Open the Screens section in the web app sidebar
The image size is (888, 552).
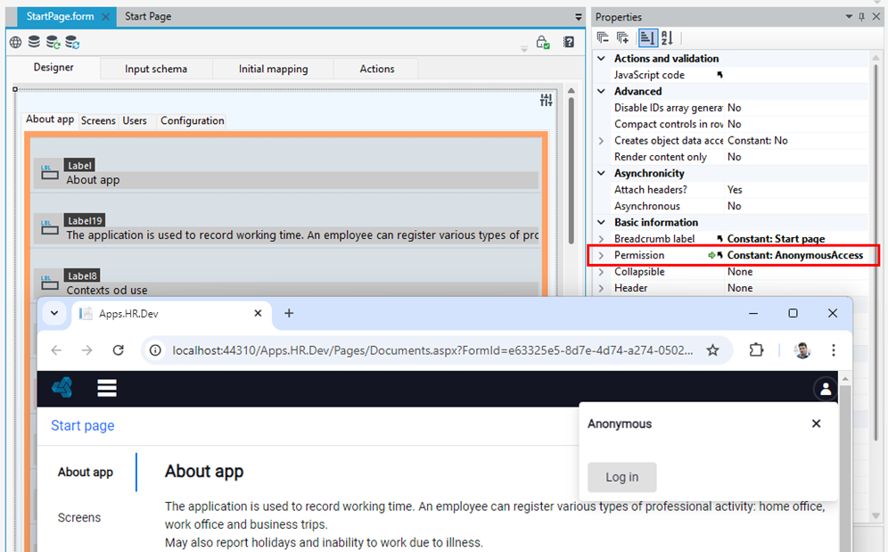coord(79,517)
